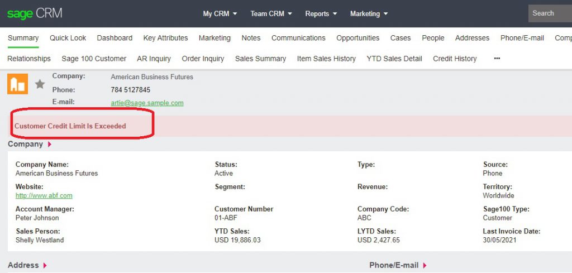
Task: Open the Team CRM dropdown menu
Action: pyautogui.click(x=271, y=13)
